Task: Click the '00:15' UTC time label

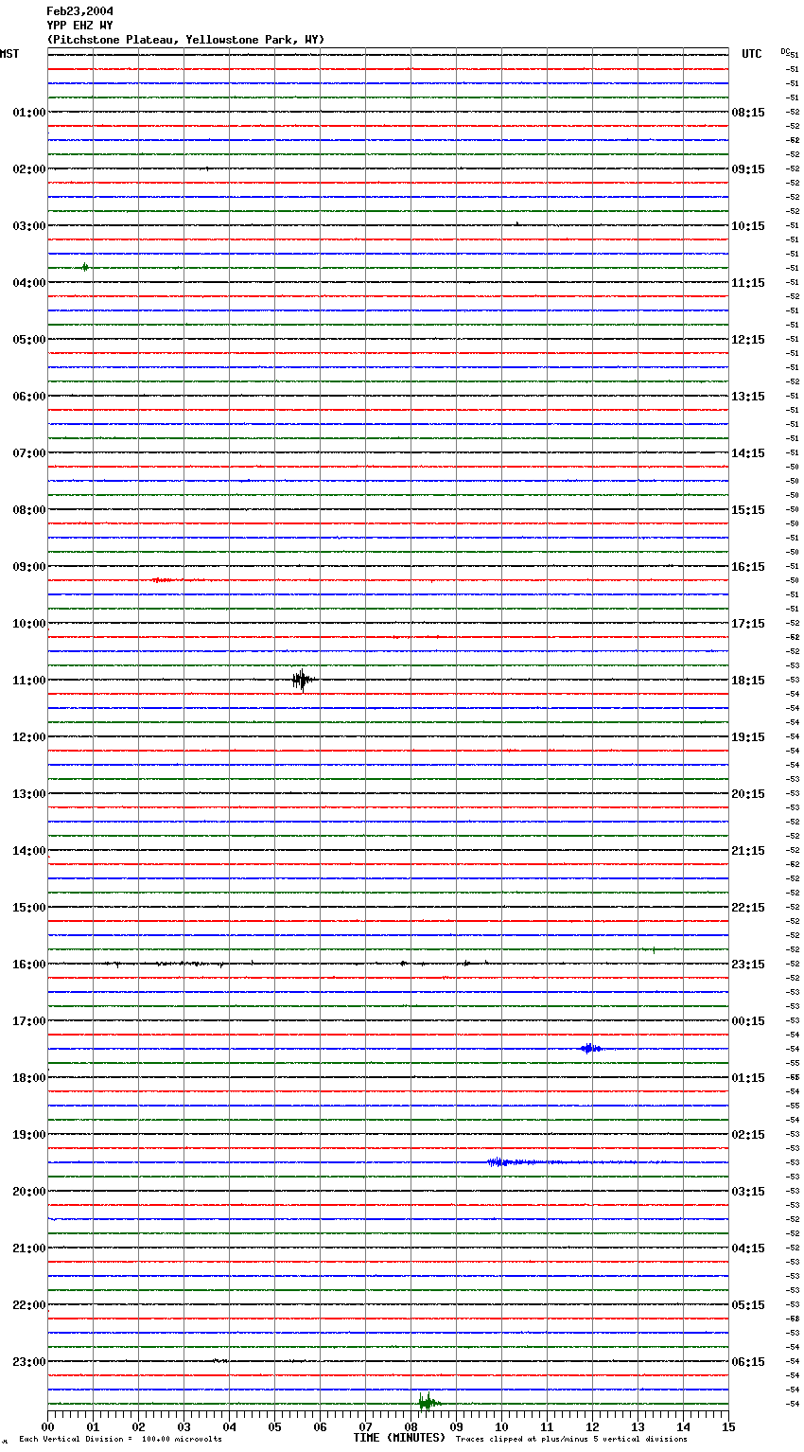Action: (748, 1021)
